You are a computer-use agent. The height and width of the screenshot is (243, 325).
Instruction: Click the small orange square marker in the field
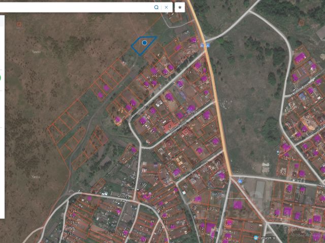pyautogui.click(x=19, y=24)
